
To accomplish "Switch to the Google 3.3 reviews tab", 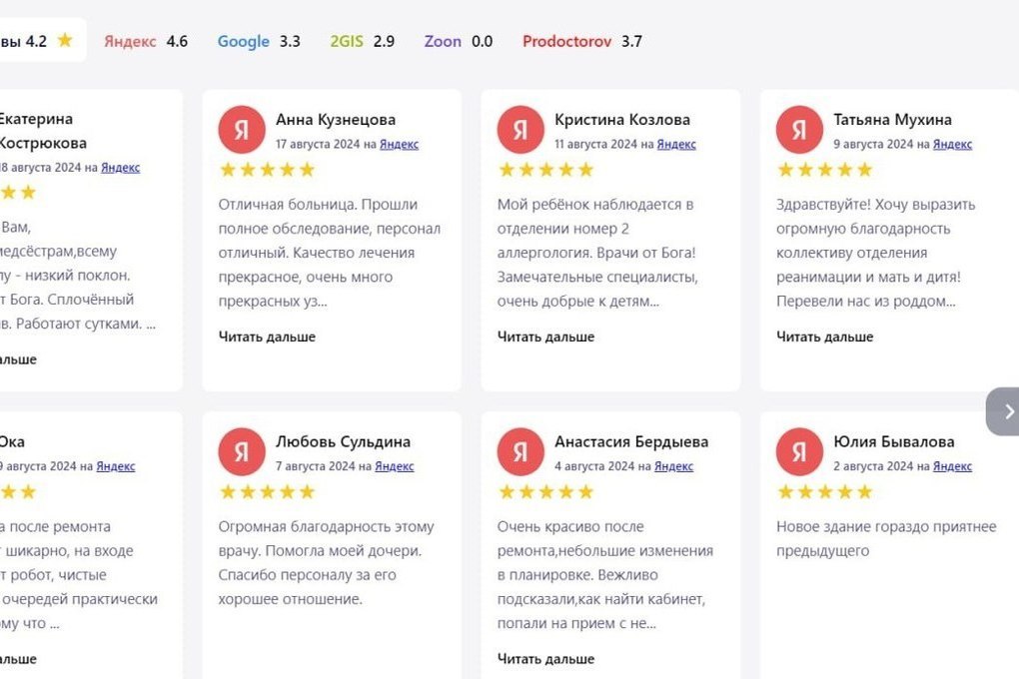I will pyautogui.click(x=259, y=41).
